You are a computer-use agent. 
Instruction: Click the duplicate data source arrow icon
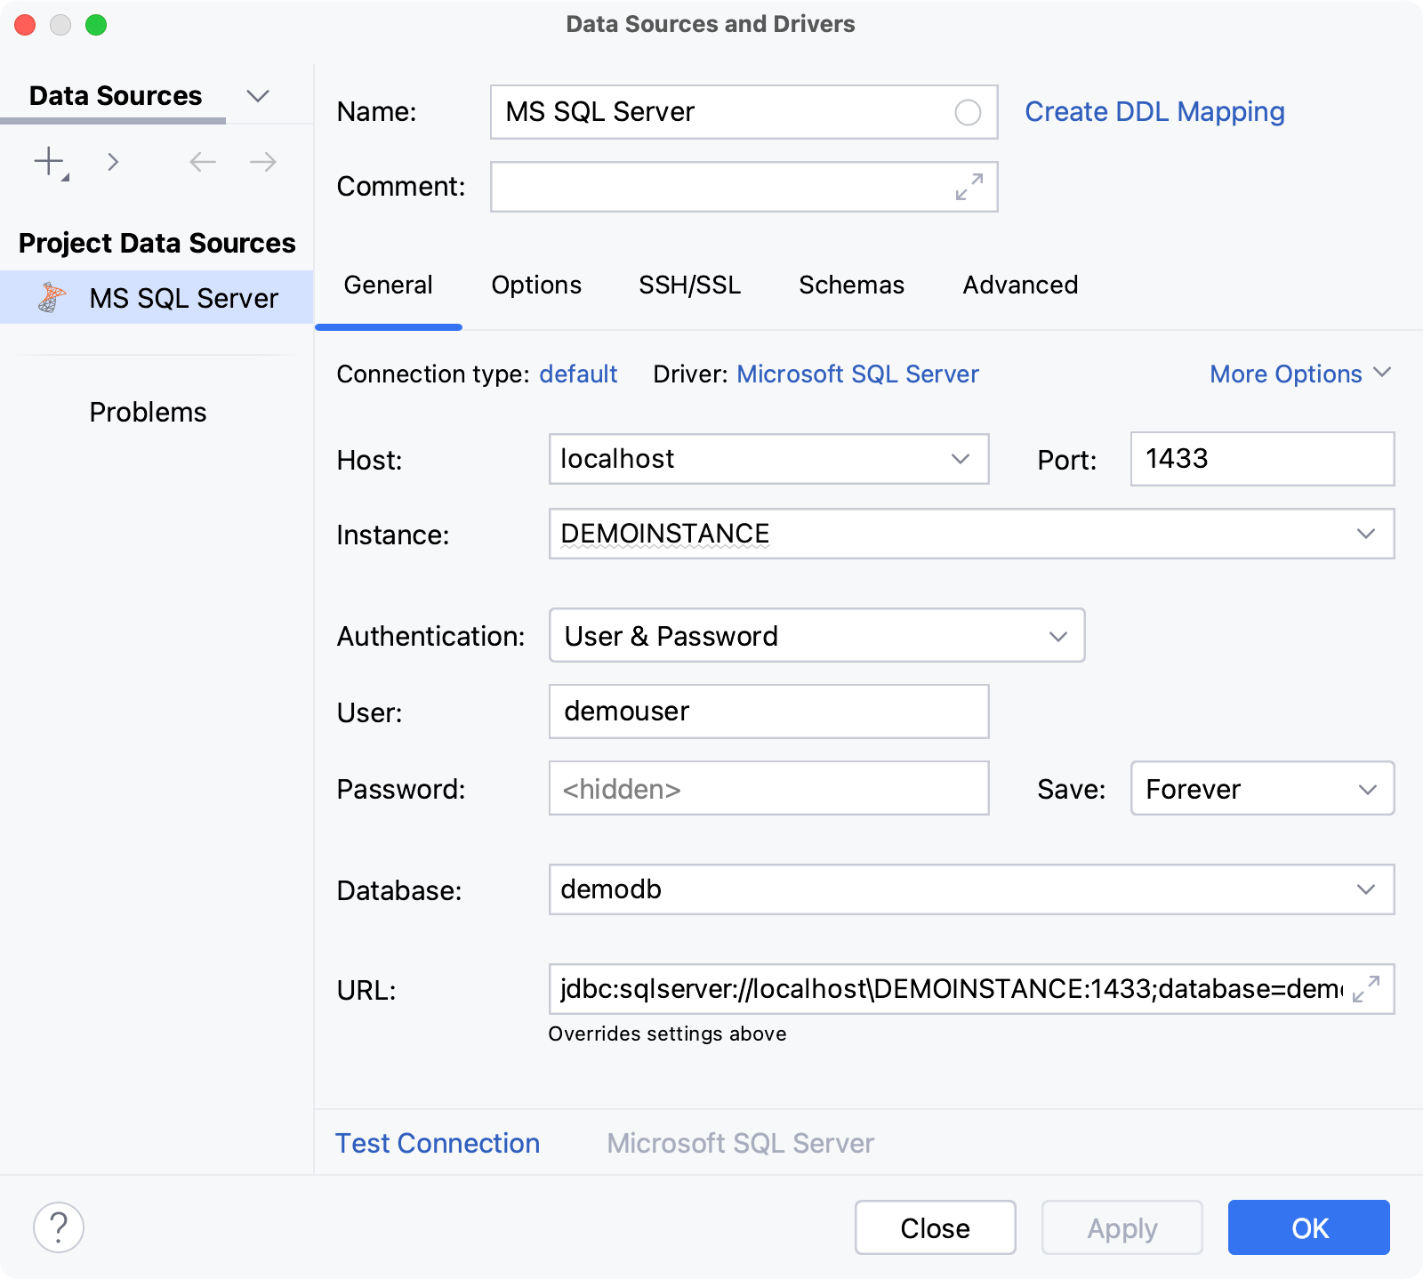pos(113,161)
